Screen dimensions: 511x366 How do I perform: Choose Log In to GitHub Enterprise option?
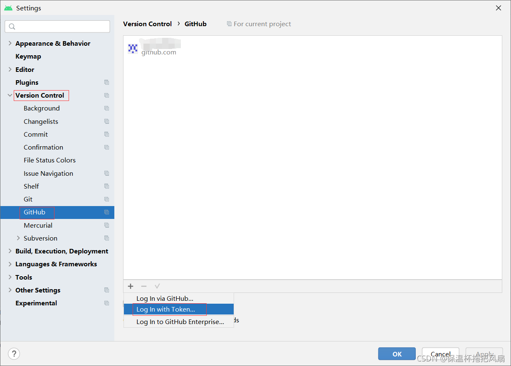point(179,322)
